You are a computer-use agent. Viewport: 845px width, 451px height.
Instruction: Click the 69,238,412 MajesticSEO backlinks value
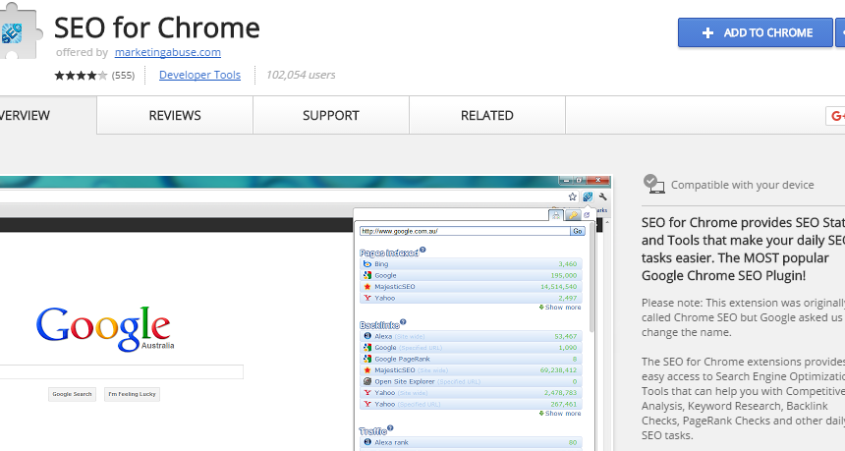coord(558,370)
